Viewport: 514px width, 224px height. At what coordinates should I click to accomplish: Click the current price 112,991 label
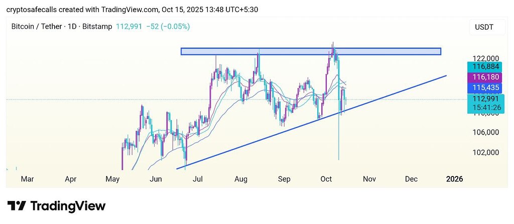point(484,98)
